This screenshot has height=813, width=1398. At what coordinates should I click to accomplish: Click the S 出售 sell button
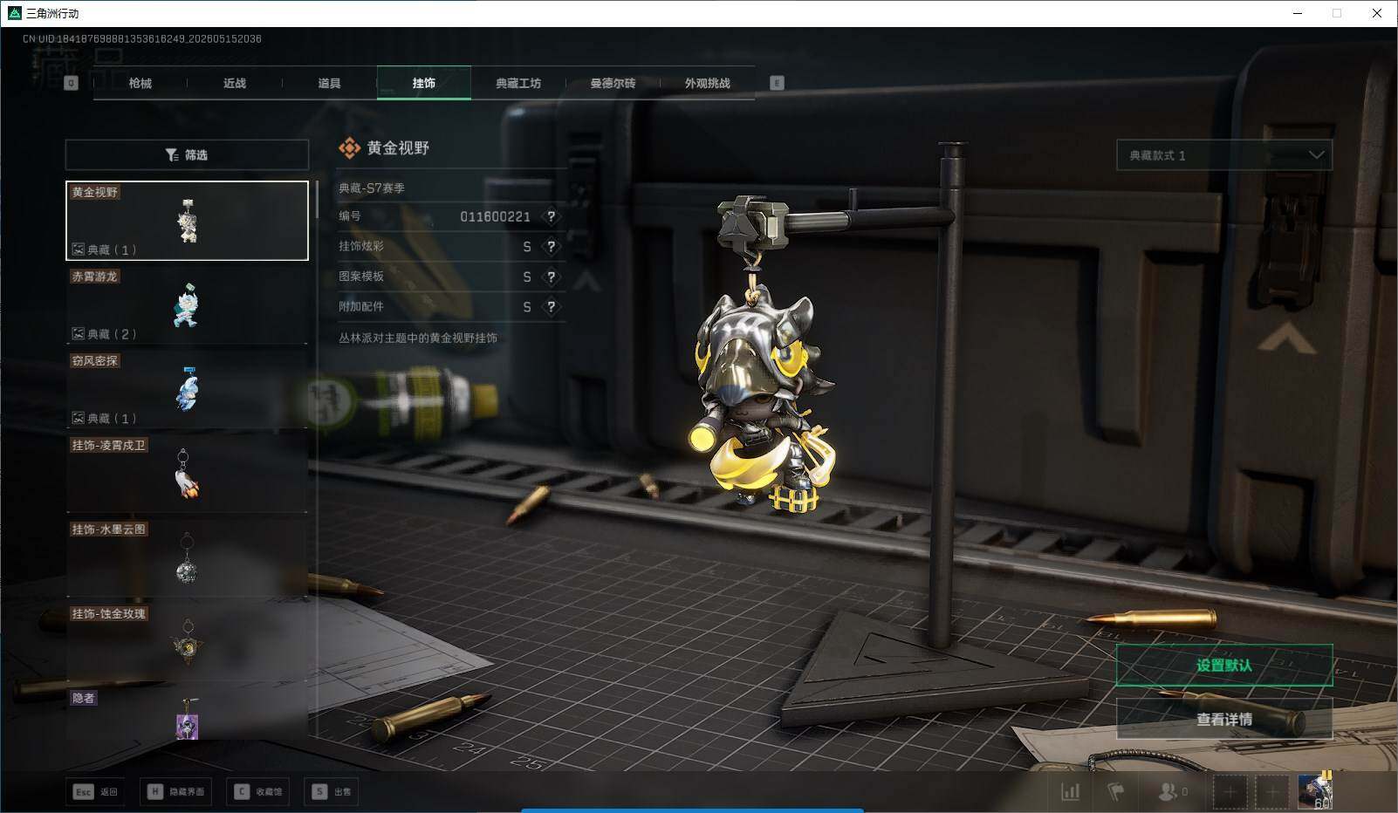pos(332,792)
